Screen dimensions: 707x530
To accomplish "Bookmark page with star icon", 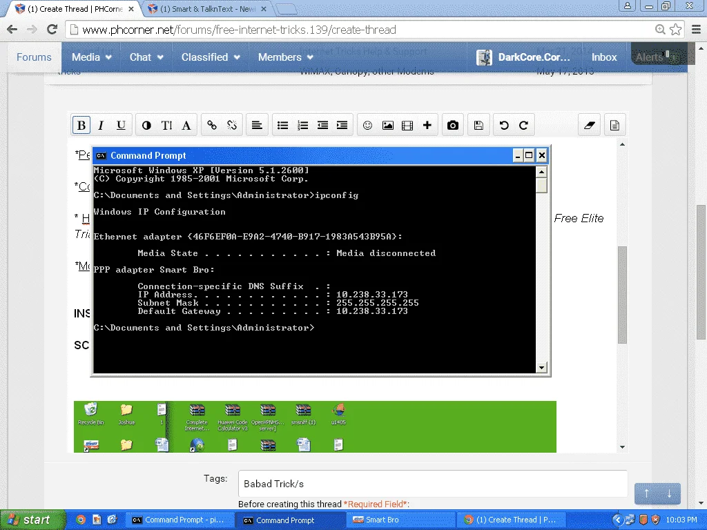I will (675, 29).
